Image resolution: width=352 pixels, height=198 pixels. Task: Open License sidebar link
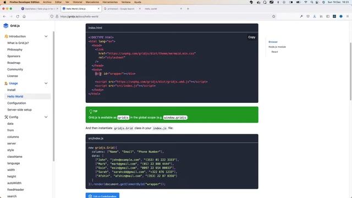[x=13, y=76]
